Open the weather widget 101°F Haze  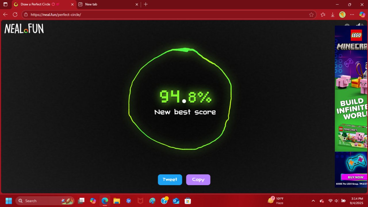[276, 201]
